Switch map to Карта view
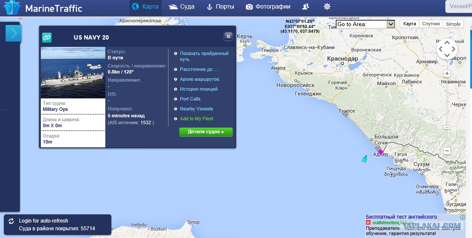472x238 pixels. (x=409, y=24)
